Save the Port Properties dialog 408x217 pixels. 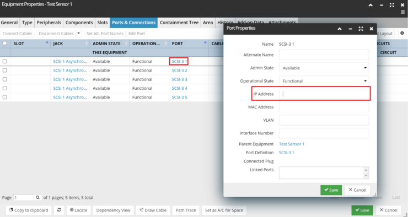[331, 190]
